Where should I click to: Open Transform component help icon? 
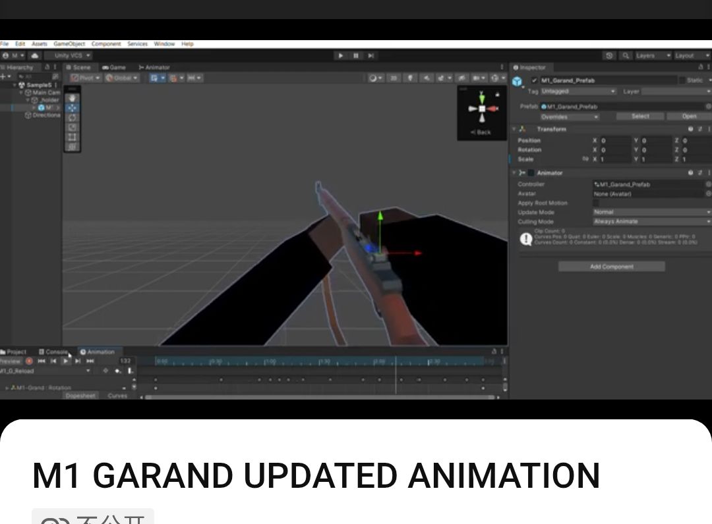(x=691, y=129)
